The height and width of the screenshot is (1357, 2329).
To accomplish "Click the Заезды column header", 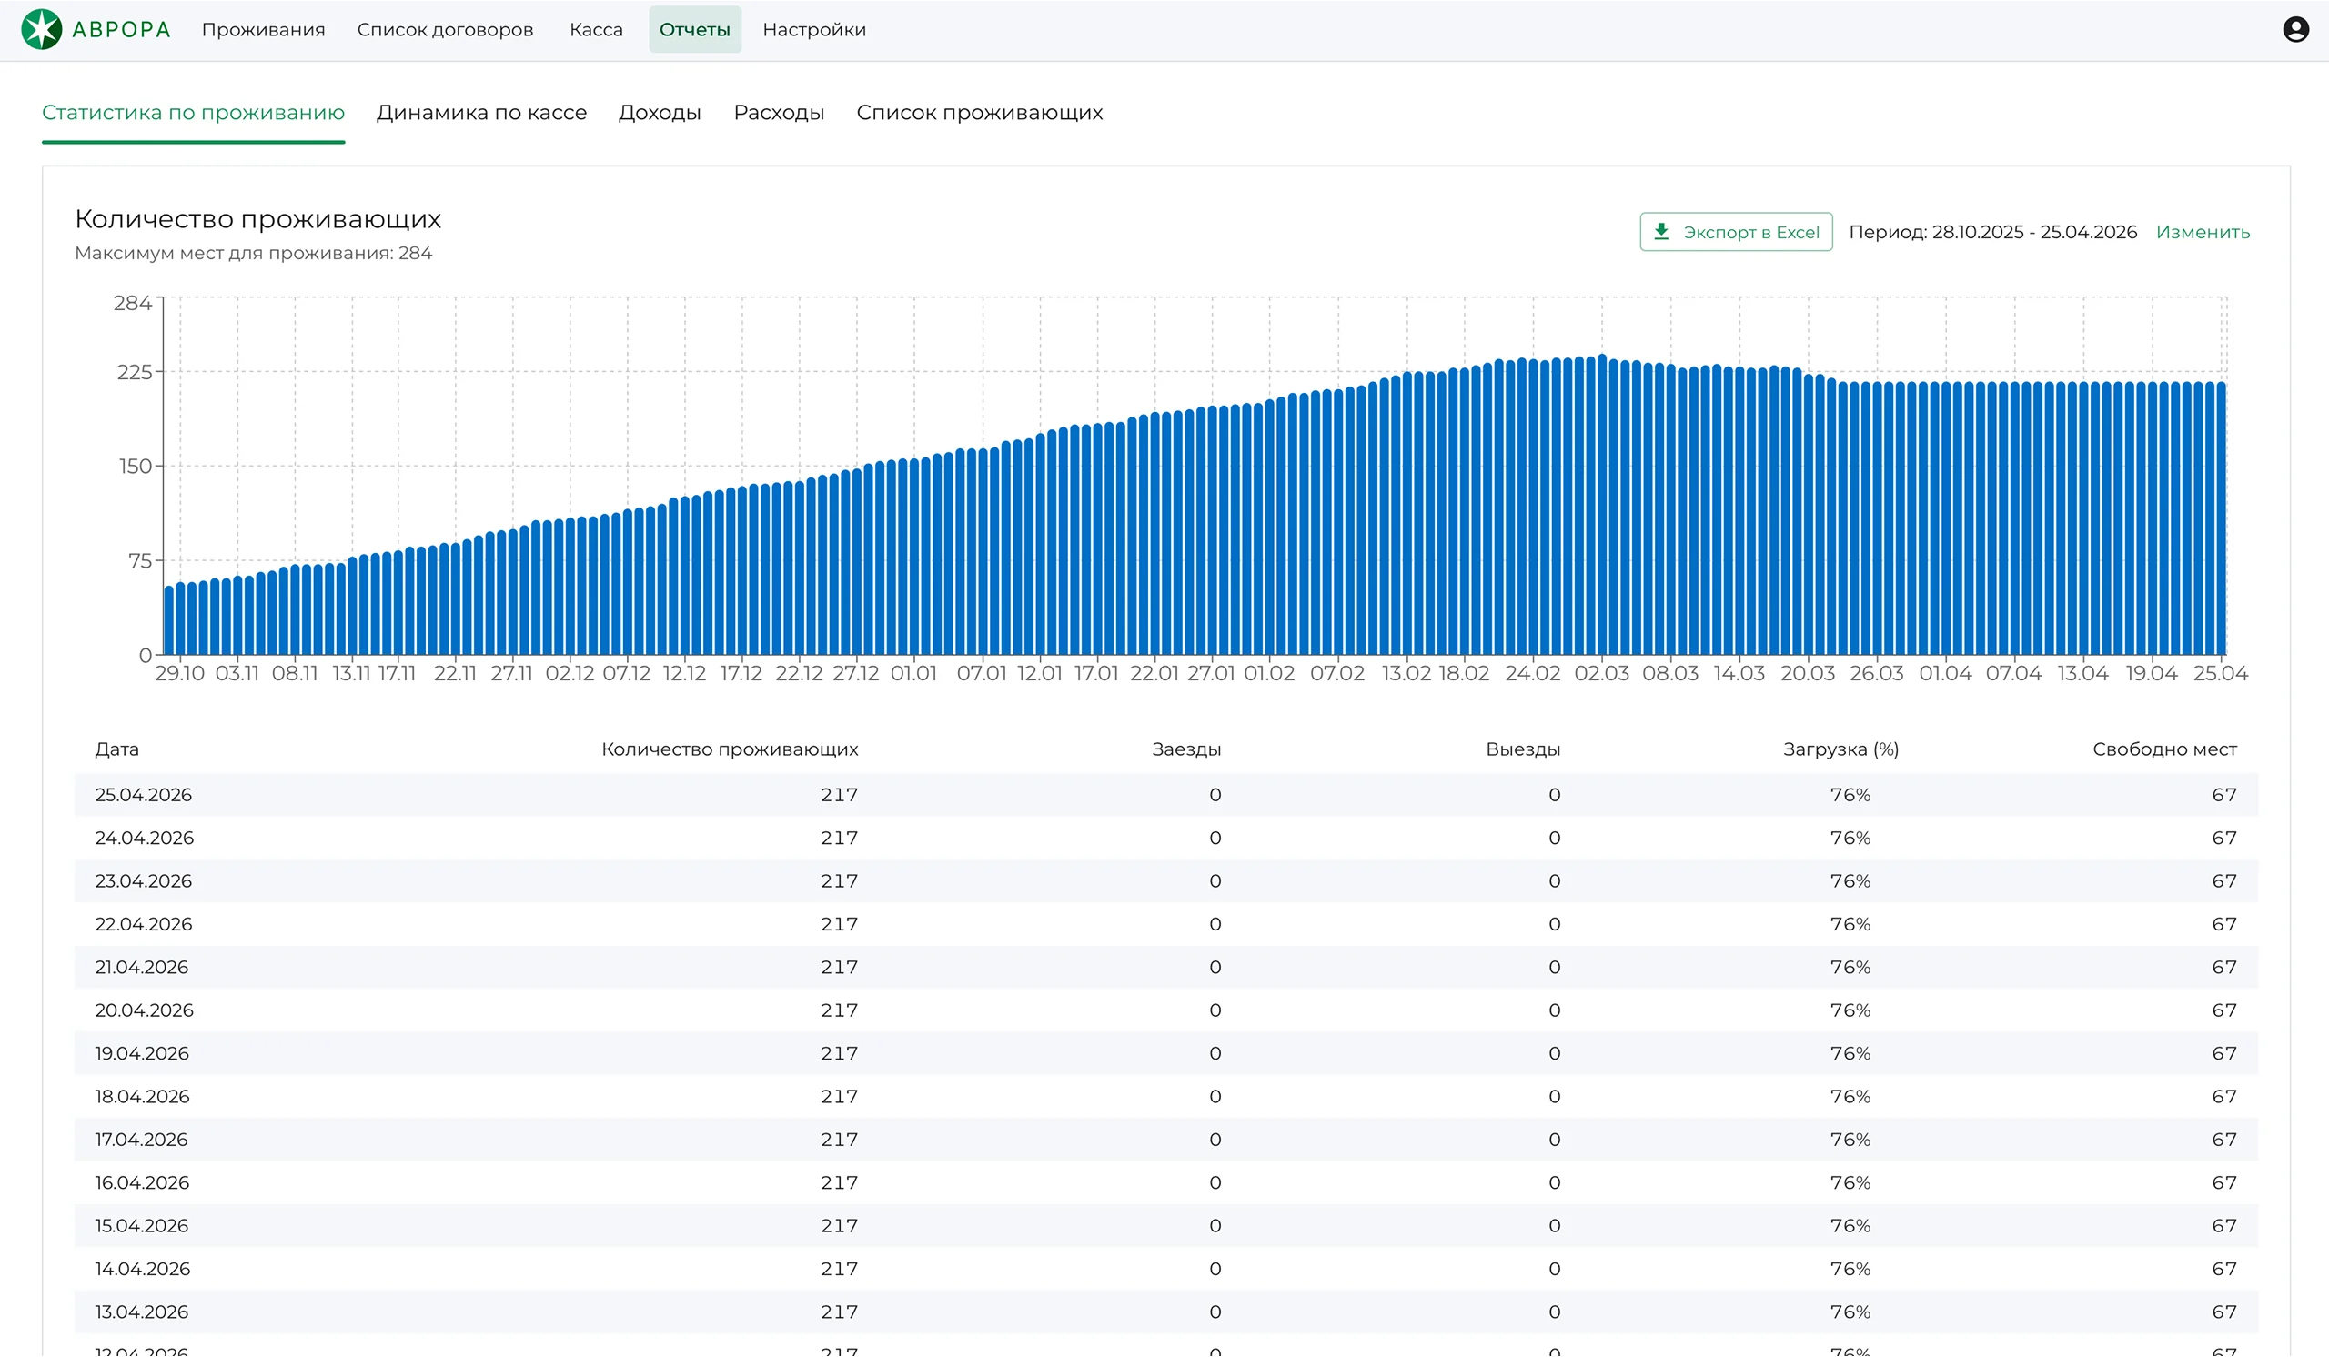I will tap(1186, 749).
